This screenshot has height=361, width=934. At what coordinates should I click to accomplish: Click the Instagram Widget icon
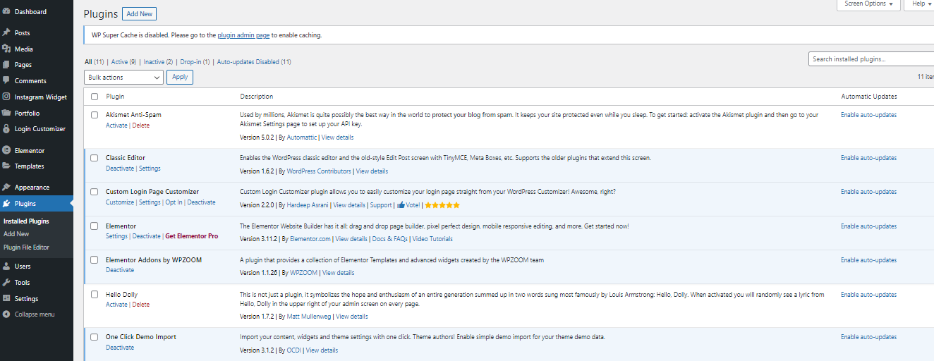pyautogui.click(x=6, y=97)
